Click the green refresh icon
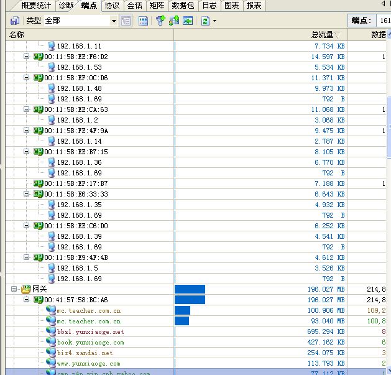 coord(205,21)
